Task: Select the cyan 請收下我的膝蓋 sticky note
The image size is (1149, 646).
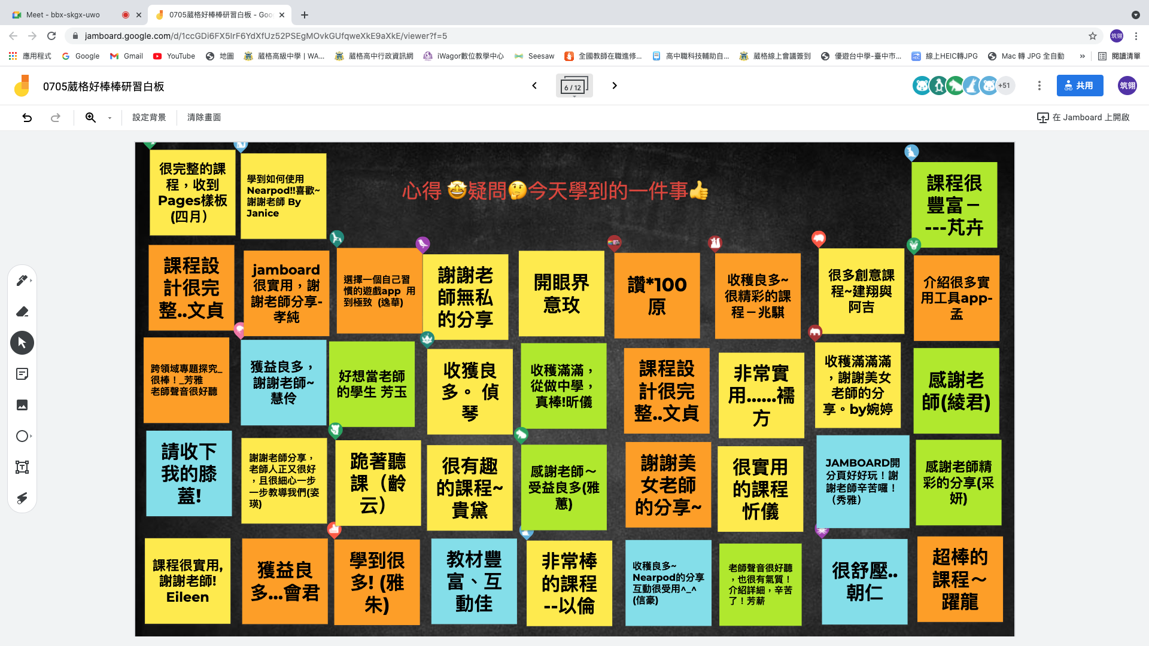Action: click(189, 473)
